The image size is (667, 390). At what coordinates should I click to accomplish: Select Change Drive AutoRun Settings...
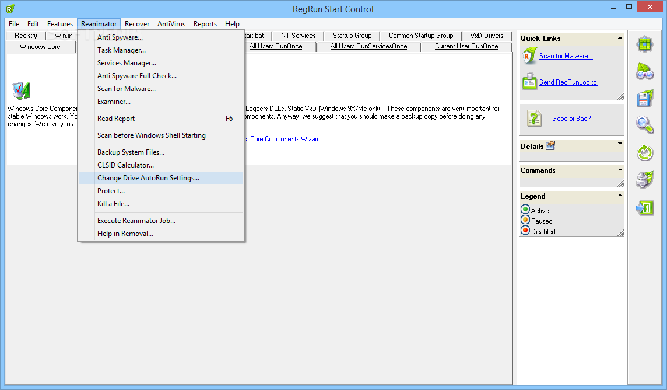[x=161, y=178]
